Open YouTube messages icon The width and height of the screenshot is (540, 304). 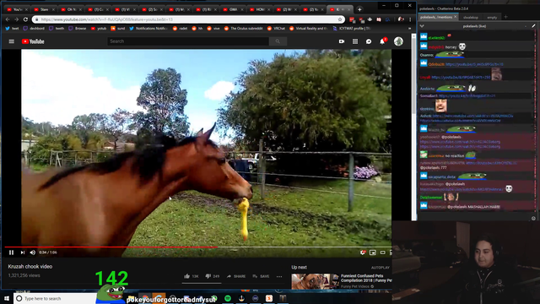click(x=369, y=41)
